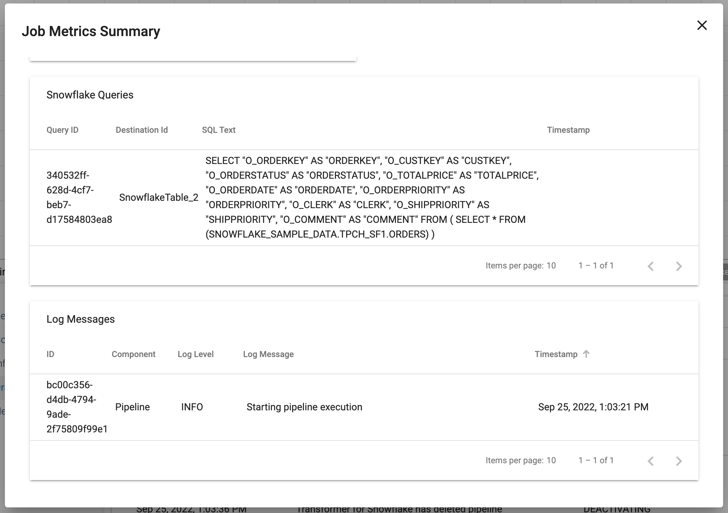
Task: Click the ascending sort arrow on Timestamp
Action: [x=586, y=354]
